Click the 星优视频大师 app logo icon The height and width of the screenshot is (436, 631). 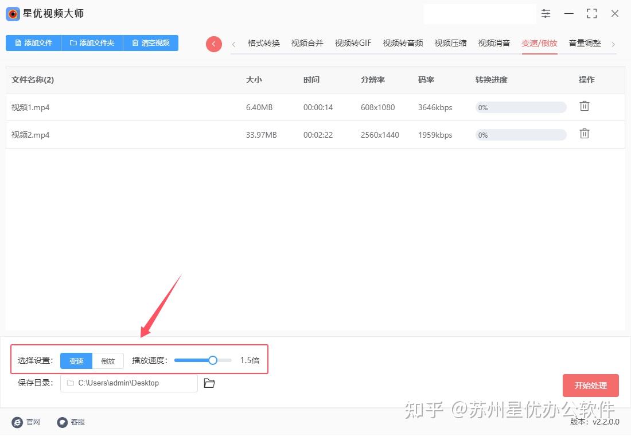13,14
